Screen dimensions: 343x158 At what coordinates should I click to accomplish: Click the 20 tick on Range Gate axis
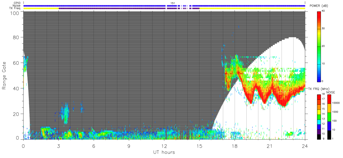[16, 114]
